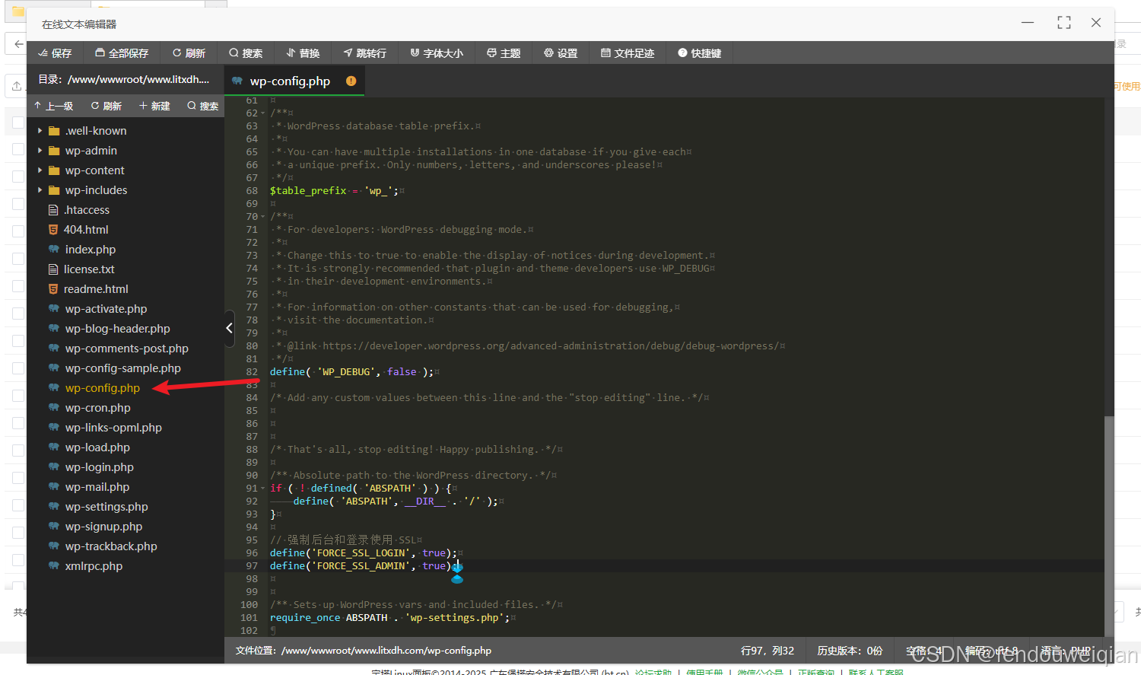
Task: Click the wp-content folder icon
Action: click(x=54, y=170)
